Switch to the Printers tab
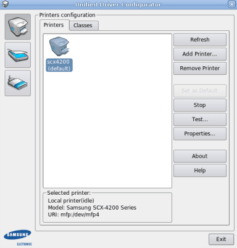 [54, 25]
